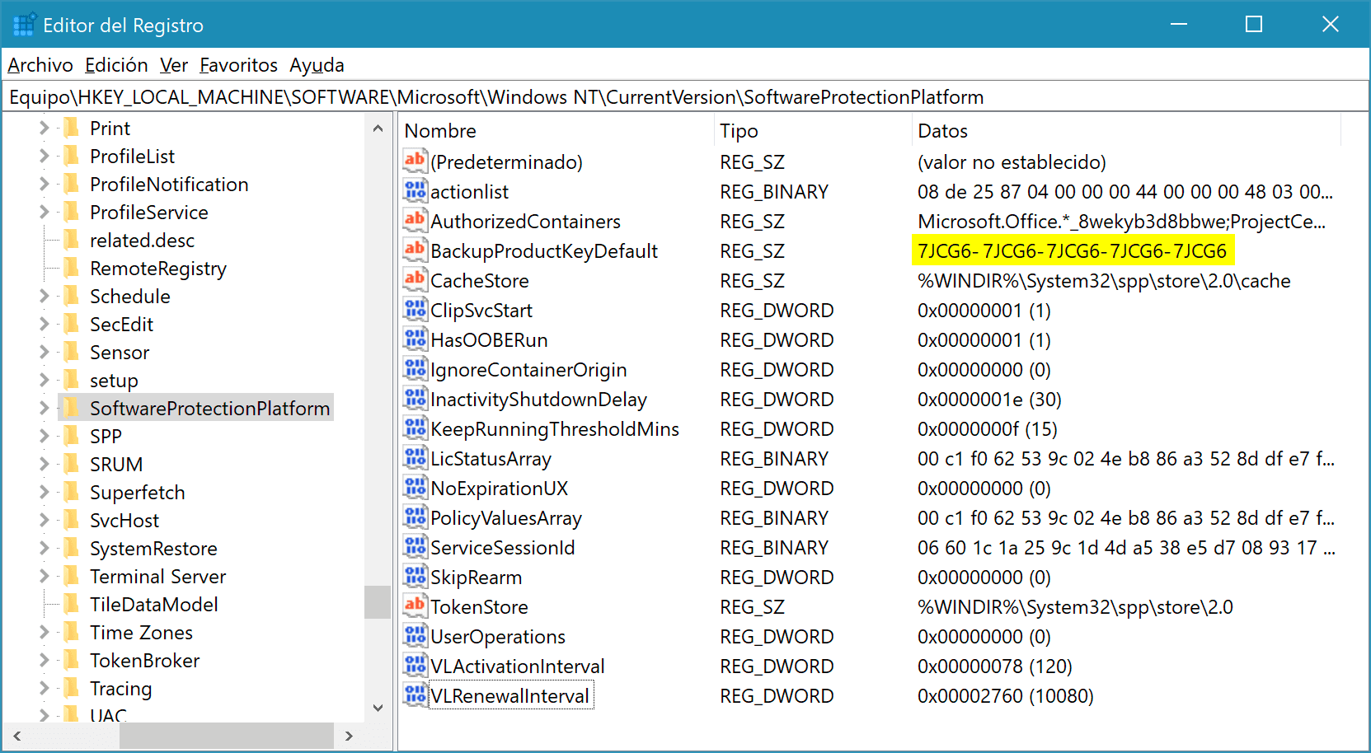This screenshot has width=1371, height=753.
Task: Click the BackupProductKeyDefault value name
Action: [544, 251]
